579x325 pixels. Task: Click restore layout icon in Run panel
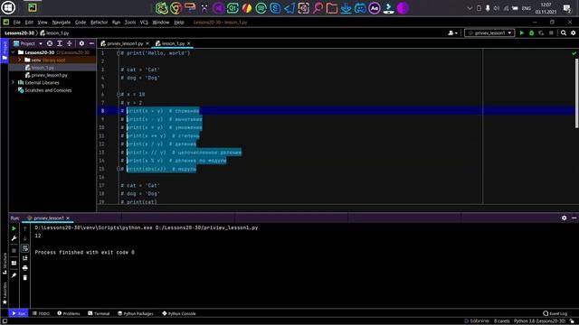pyautogui.click(x=14, y=263)
